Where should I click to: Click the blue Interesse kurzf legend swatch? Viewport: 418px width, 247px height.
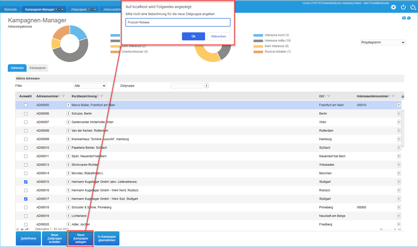258,35
